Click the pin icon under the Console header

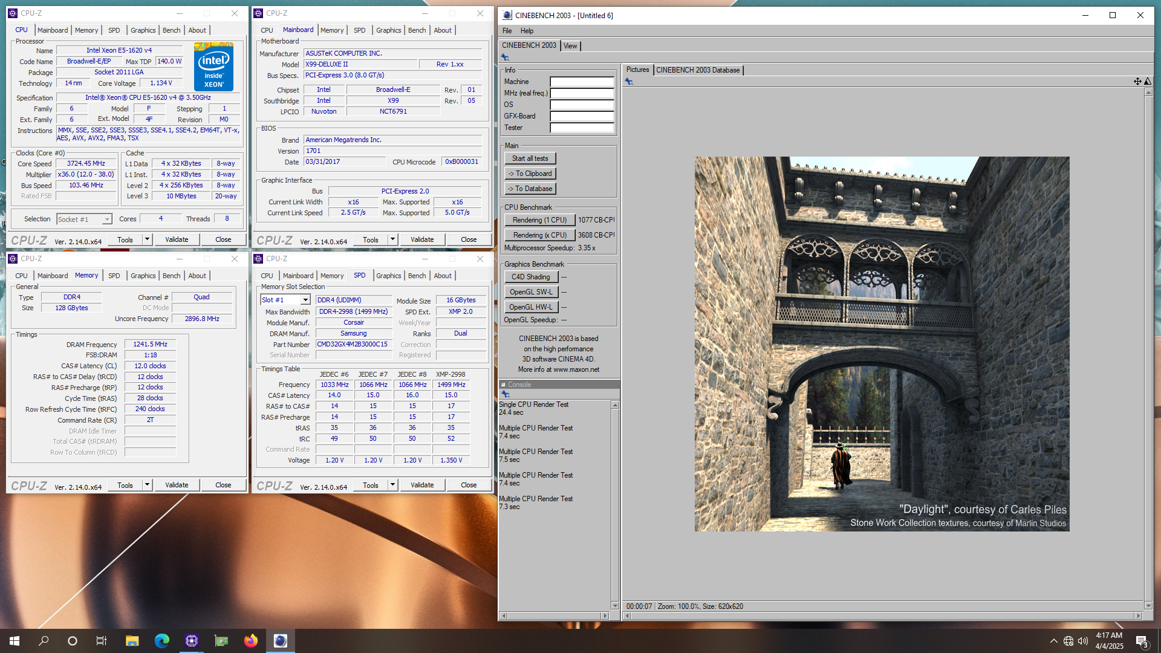[x=506, y=394]
